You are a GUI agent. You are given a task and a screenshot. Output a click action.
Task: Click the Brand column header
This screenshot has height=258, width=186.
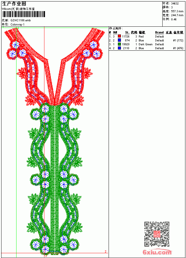159,32
